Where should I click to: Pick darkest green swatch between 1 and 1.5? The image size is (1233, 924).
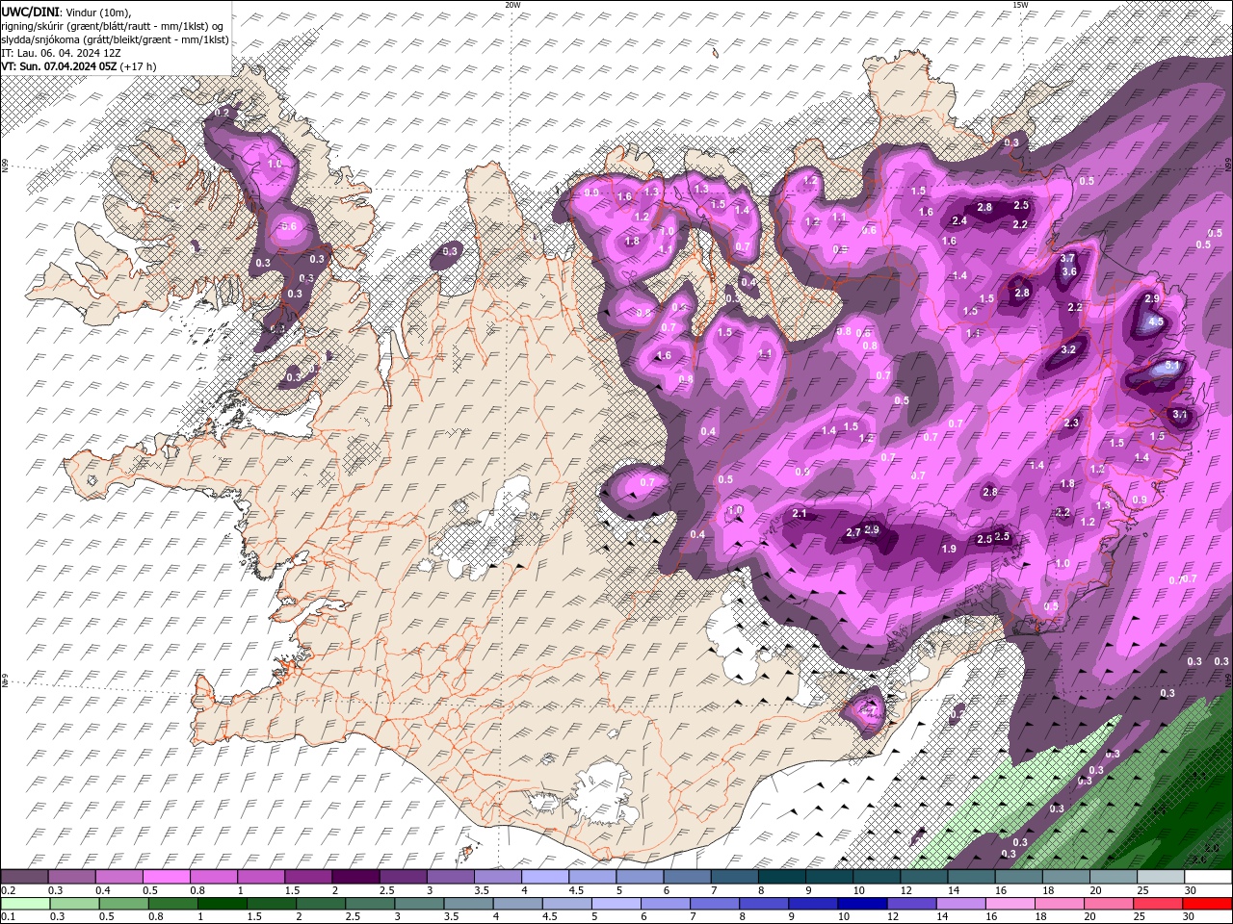coord(222,903)
